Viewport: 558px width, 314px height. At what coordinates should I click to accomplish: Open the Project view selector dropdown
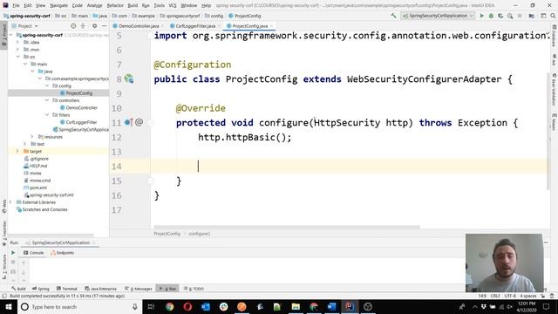(x=24, y=26)
